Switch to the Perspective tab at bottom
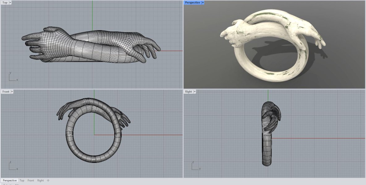The width and height of the screenshot is (366, 185). pyautogui.click(x=10, y=180)
